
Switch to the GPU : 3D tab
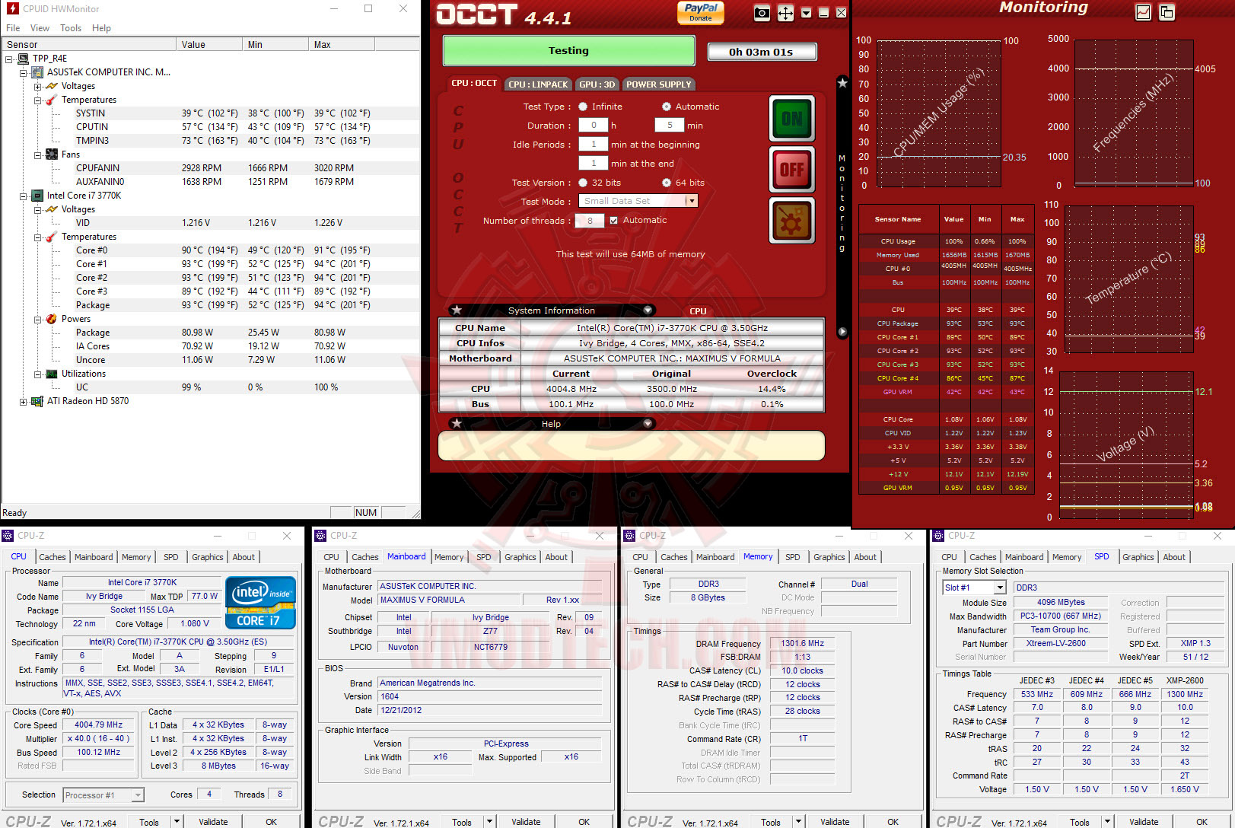point(597,84)
